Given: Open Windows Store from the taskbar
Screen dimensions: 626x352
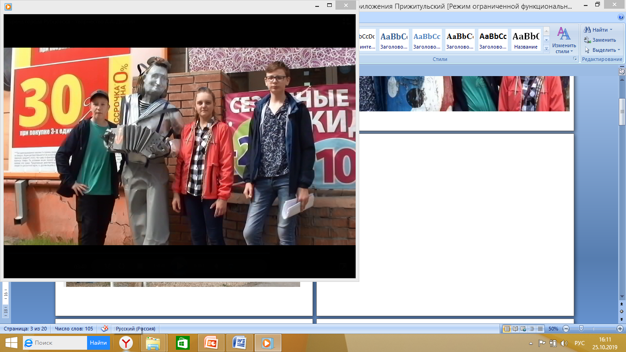Looking at the screenshot, I should (x=182, y=343).
